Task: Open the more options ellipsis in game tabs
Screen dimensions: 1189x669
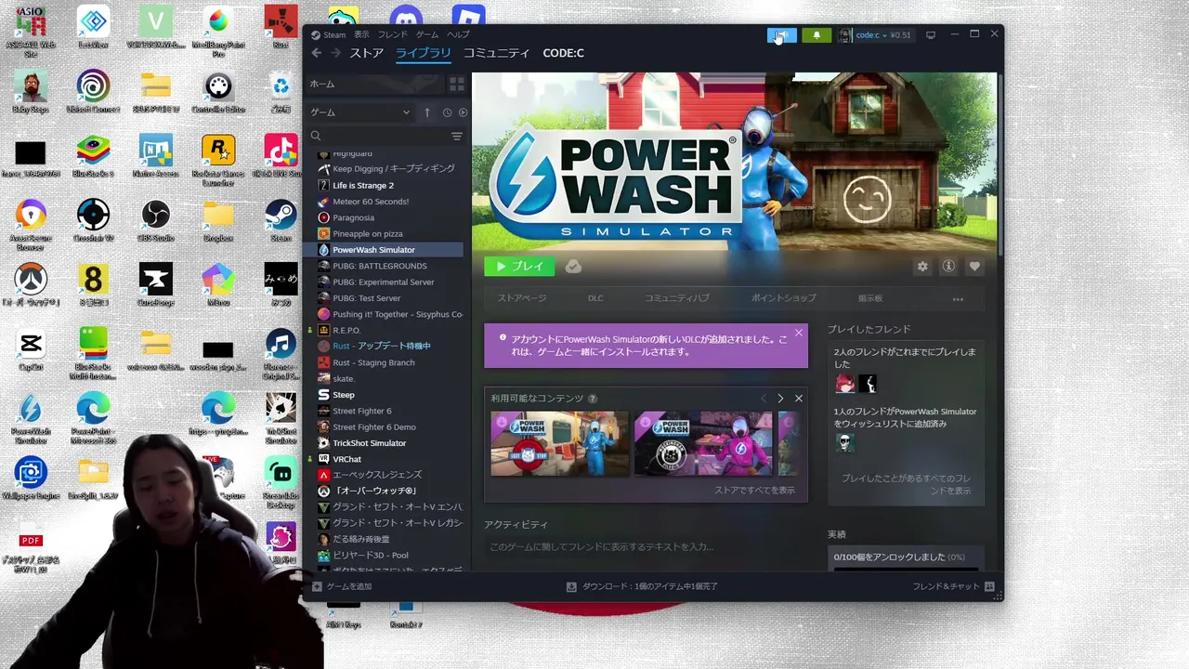Action: click(x=958, y=299)
